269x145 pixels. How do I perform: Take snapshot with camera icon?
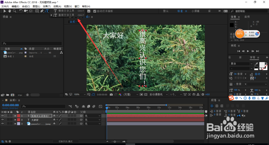[x=111, y=94]
